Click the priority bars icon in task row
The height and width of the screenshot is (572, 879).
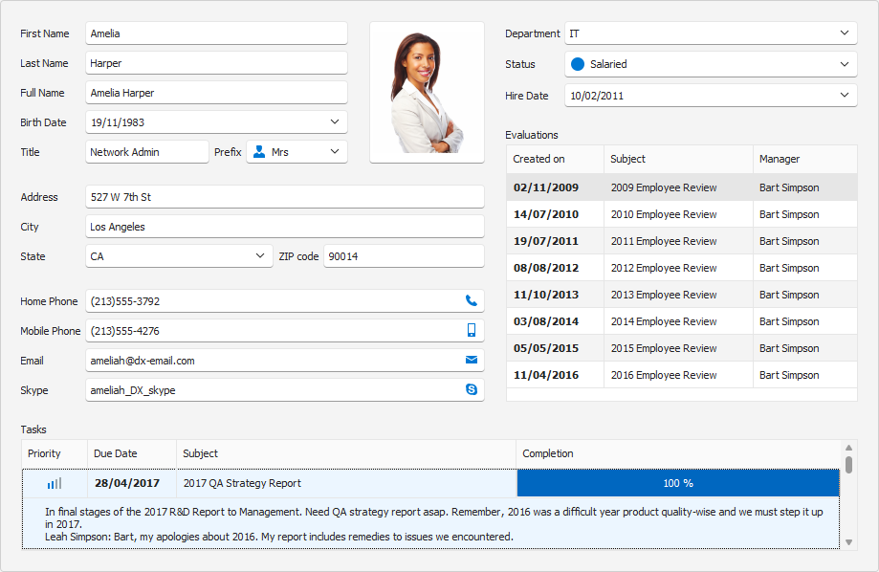coord(55,483)
